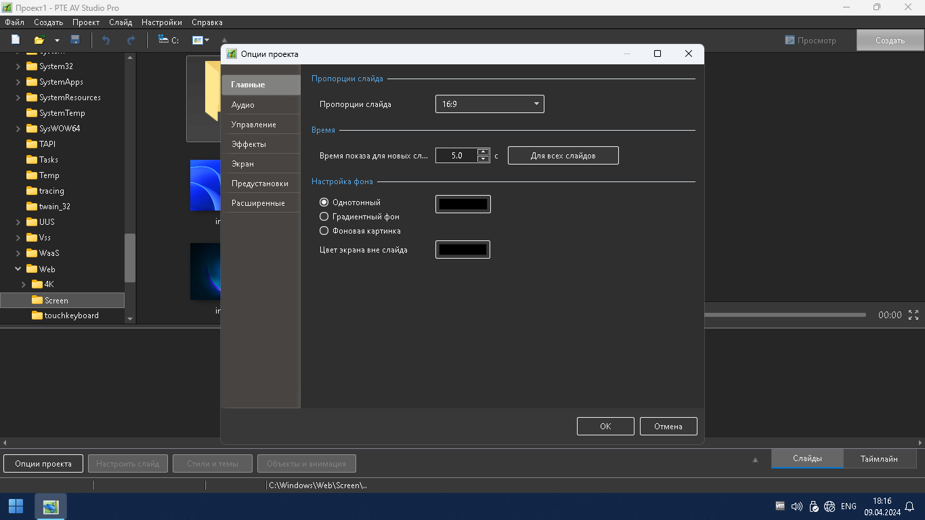925x520 pixels.
Task: Expand the System32 folder in tree
Action: (18, 66)
